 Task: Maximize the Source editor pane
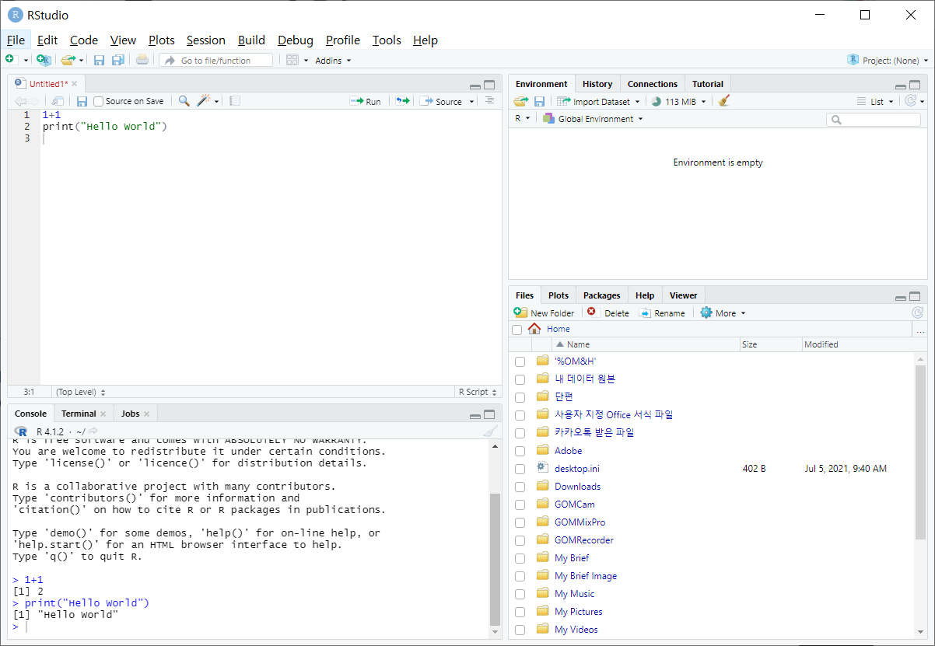point(489,85)
